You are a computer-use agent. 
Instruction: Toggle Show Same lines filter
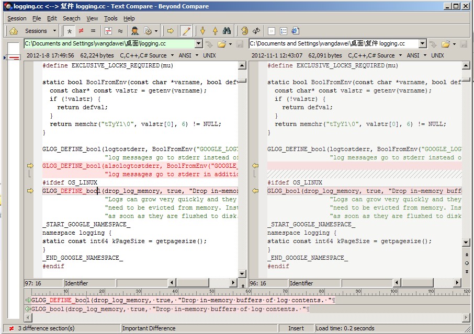tap(93, 31)
